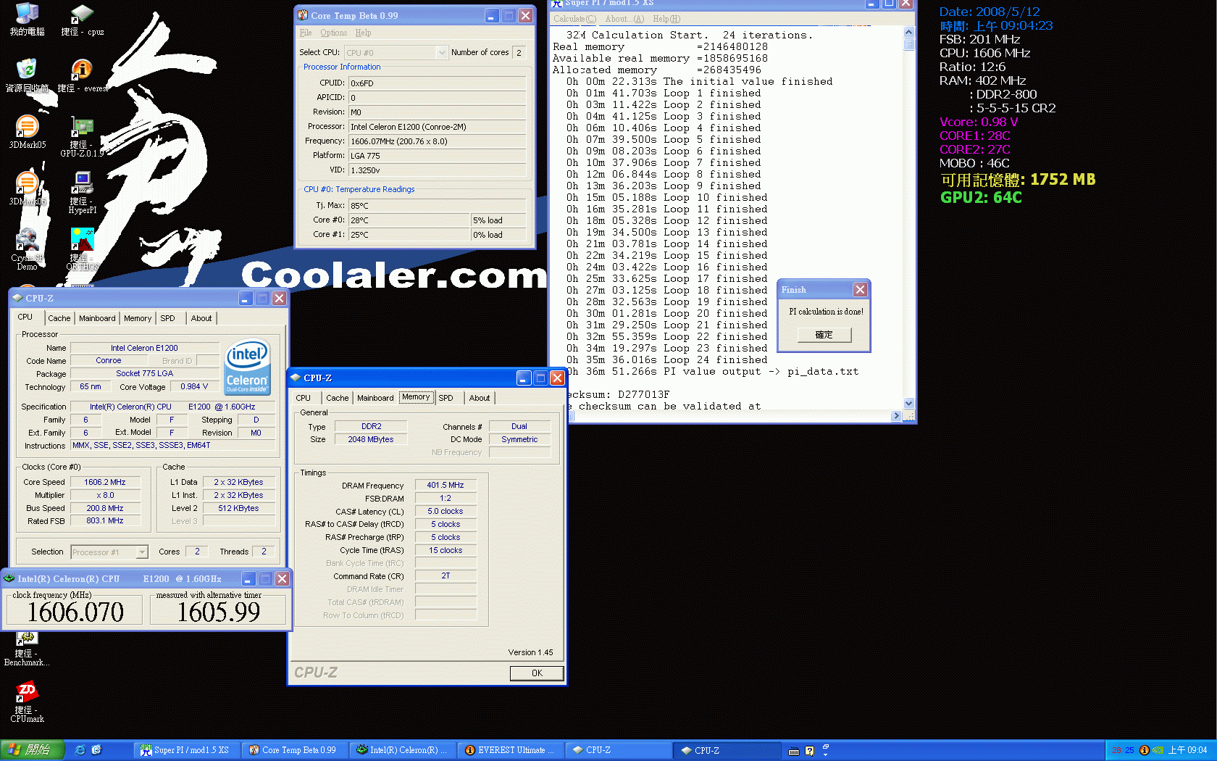Click the Intel Celeron logo in CPU-Z
This screenshot has height=761, width=1217.
point(247,367)
